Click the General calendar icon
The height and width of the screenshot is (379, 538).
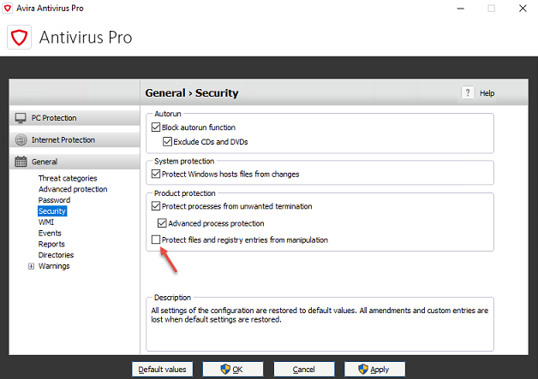(21, 162)
